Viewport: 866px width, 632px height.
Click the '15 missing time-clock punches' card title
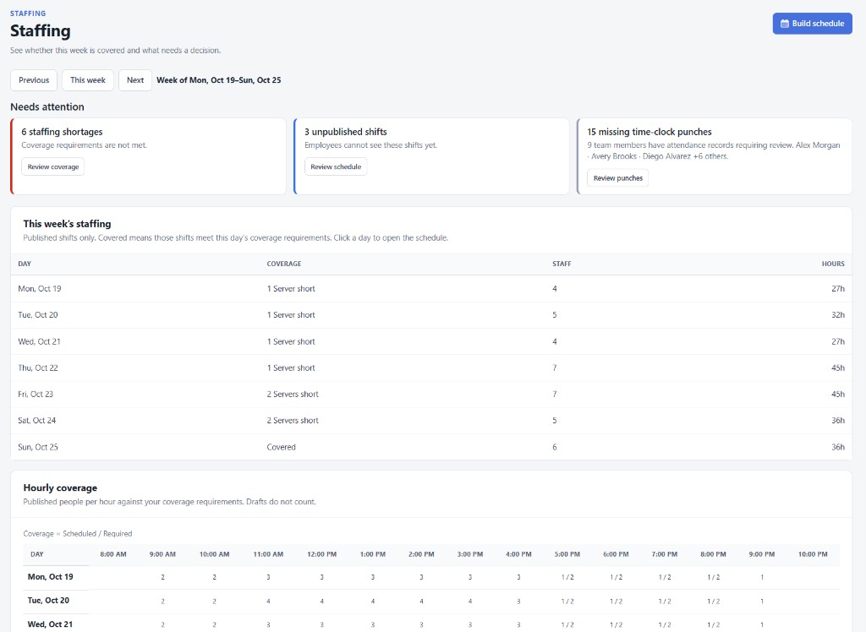tap(649, 132)
